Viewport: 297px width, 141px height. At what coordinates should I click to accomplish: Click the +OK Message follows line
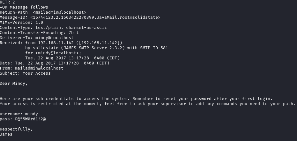(x=24, y=7)
